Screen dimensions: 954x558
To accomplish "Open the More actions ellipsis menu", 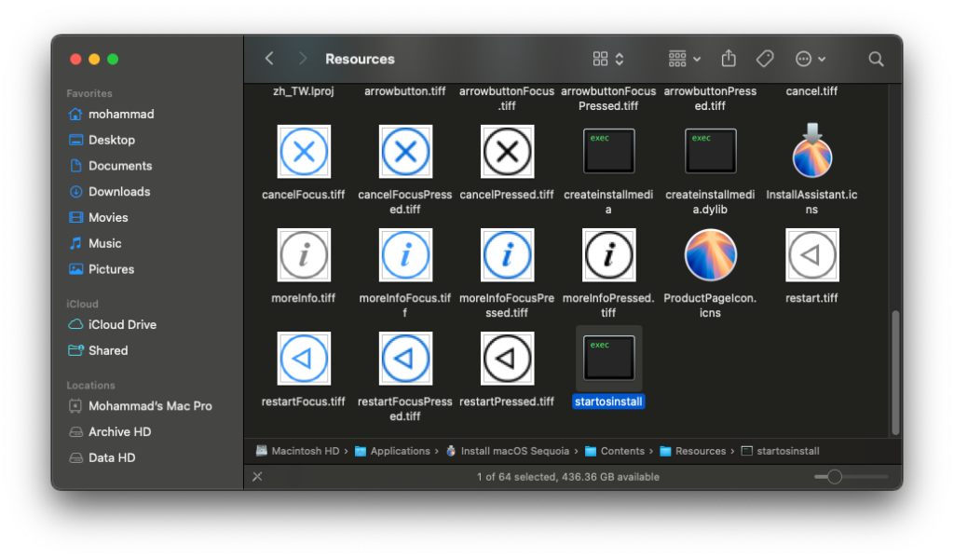I will [x=810, y=59].
